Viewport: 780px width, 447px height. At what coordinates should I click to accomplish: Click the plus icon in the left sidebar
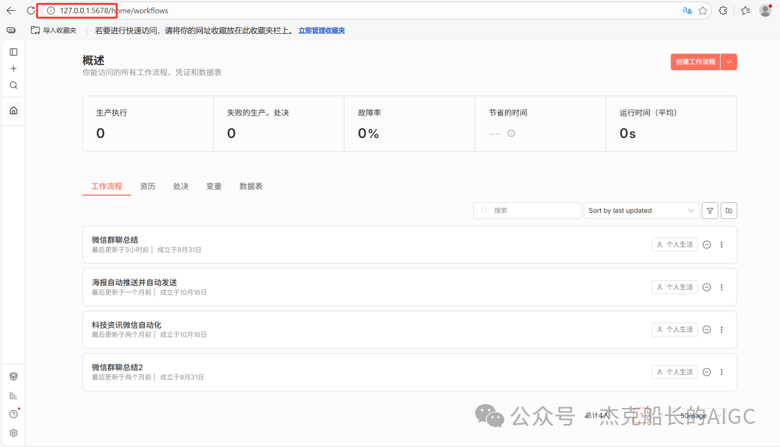[x=14, y=69]
